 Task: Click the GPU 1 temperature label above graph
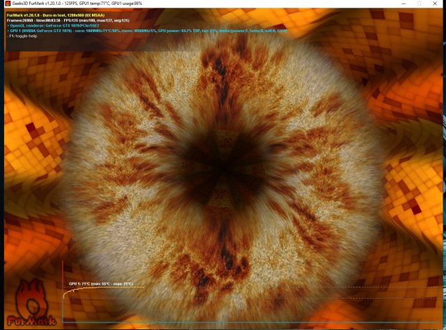click(x=100, y=284)
